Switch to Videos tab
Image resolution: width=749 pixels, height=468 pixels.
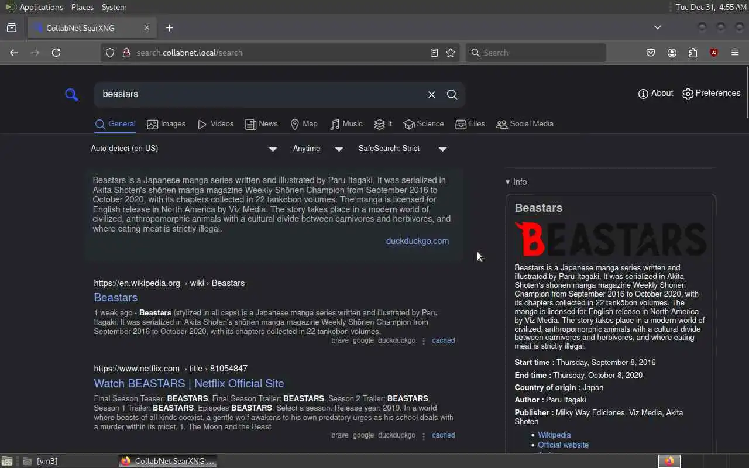(215, 124)
